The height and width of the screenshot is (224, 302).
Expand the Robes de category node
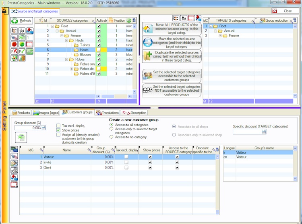[x=71, y=69]
